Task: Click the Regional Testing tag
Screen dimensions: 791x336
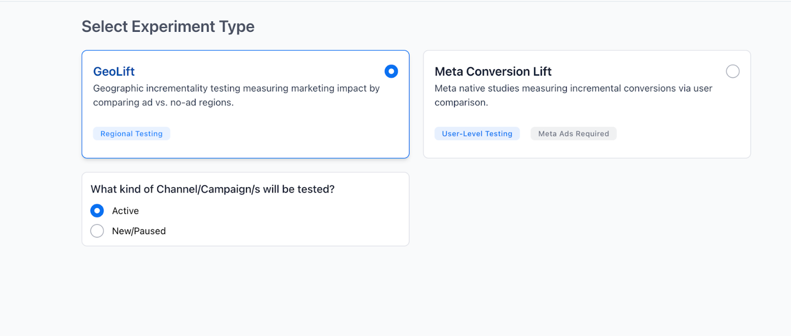Action: [131, 133]
